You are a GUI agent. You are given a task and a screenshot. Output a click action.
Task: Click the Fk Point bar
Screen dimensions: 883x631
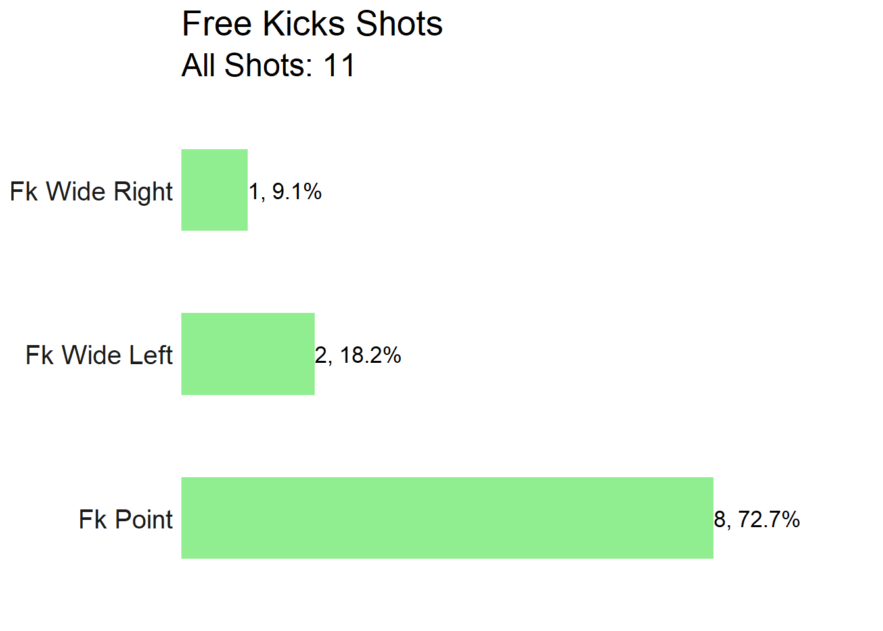447,518
